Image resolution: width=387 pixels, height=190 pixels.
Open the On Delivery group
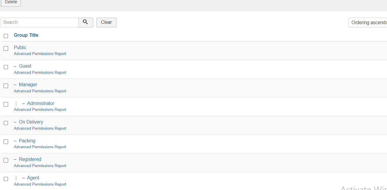point(31,122)
